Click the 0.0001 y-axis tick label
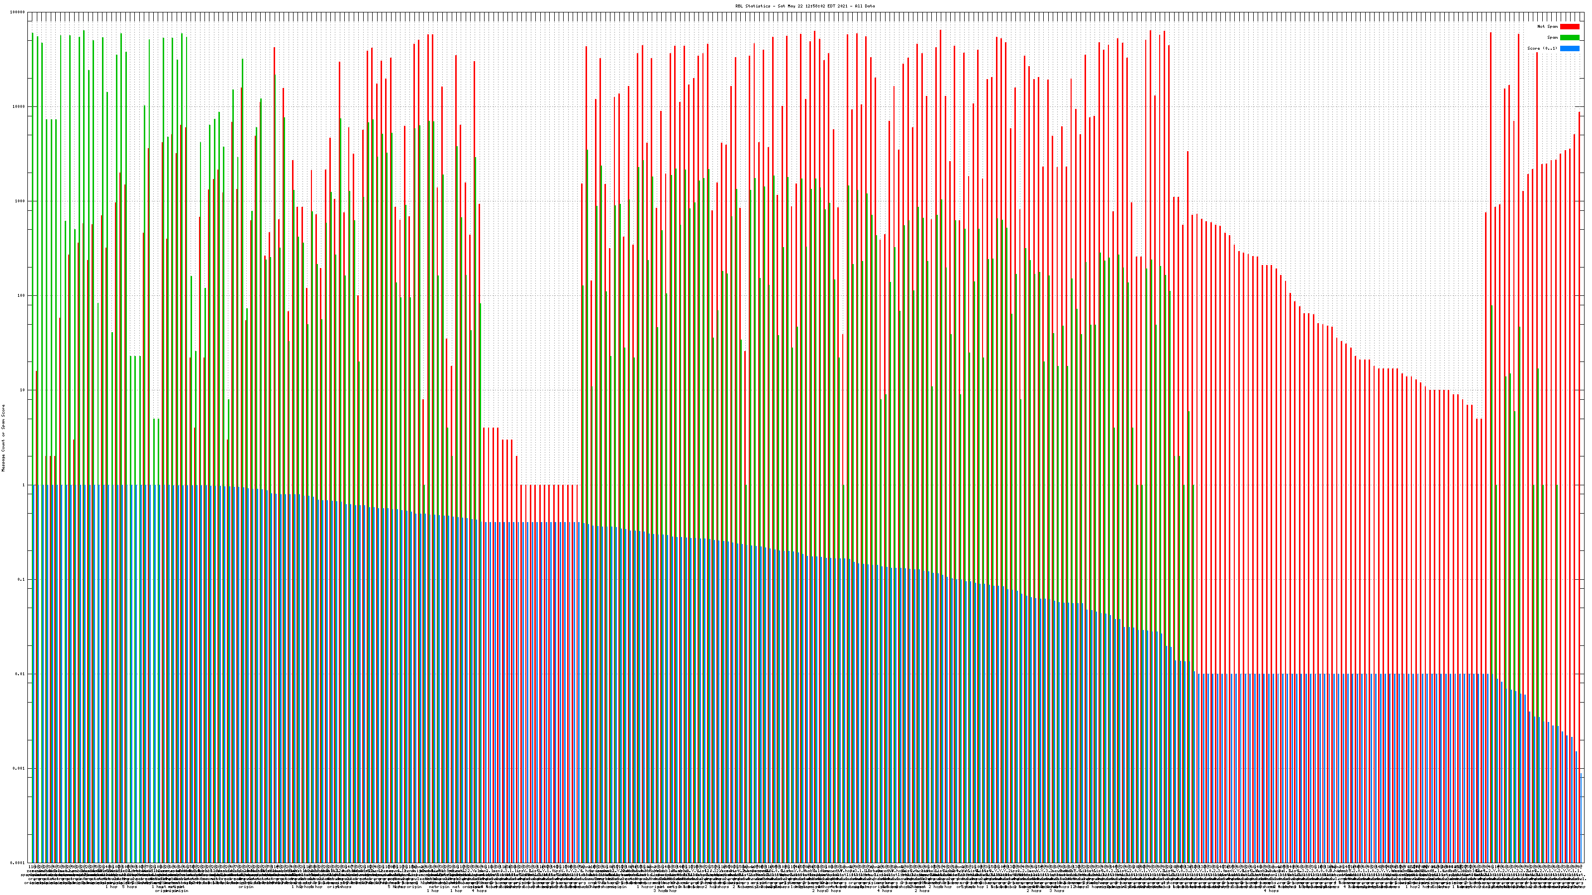 pyautogui.click(x=18, y=863)
